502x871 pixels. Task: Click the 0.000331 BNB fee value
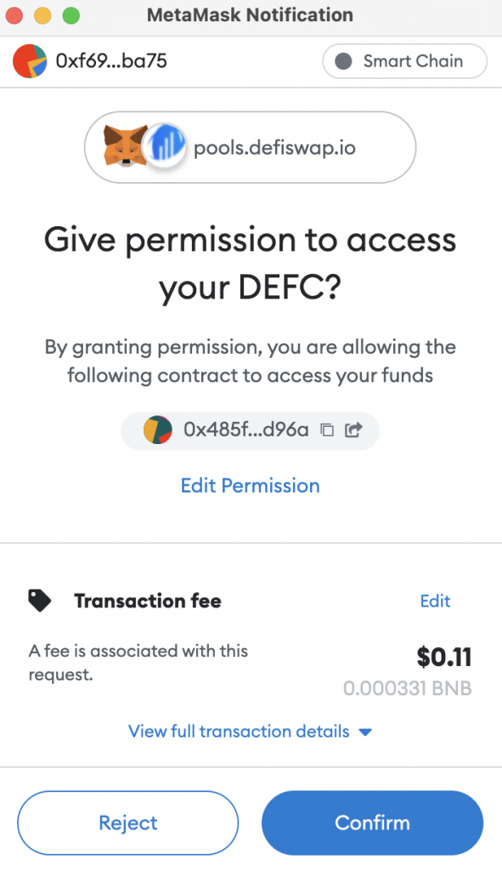click(x=408, y=688)
